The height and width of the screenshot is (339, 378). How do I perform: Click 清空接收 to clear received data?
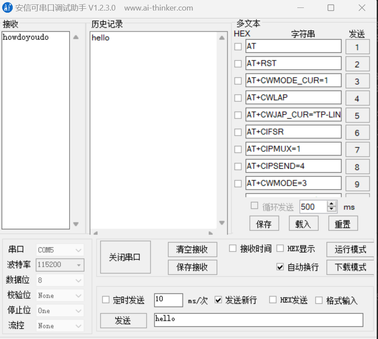coord(192,249)
